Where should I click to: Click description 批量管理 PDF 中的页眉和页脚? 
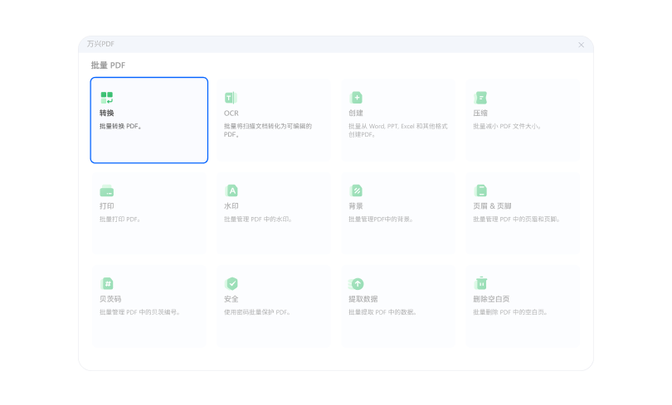[x=517, y=219]
